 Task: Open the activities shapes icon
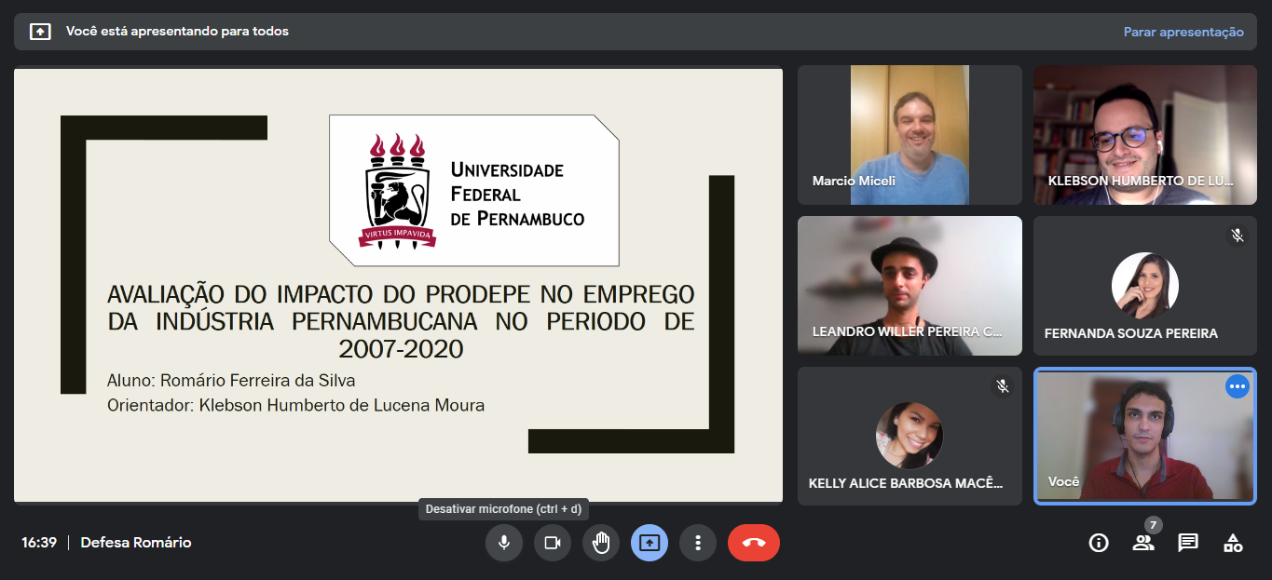(x=1233, y=543)
